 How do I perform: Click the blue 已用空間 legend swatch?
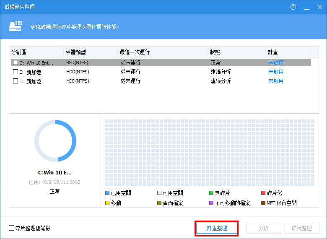(x=107, y=193)
